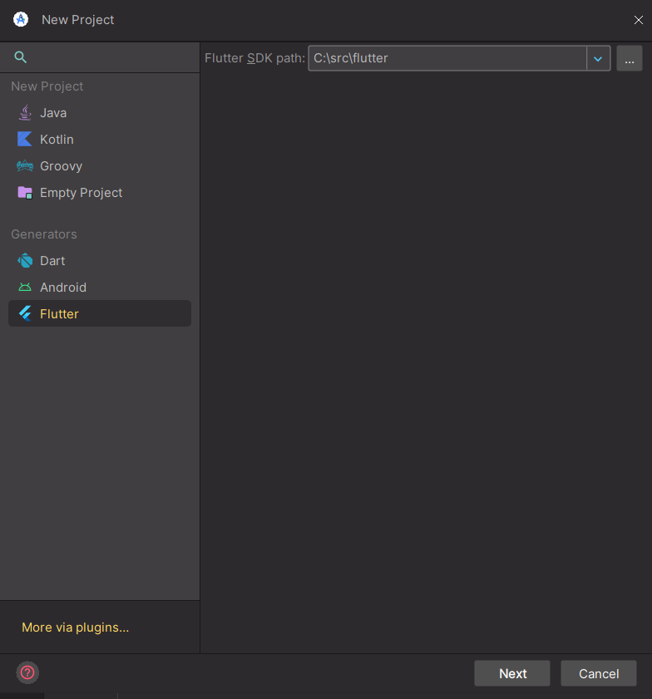Screen dimensions: 652x699
Task: Close the New Project window
Action: 638,20
